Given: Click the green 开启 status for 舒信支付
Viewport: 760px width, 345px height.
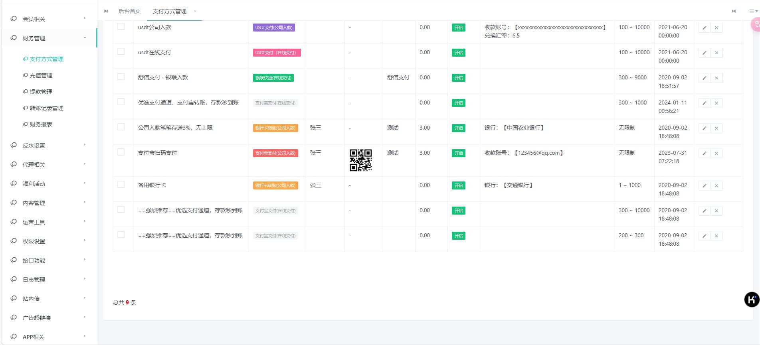Looking at the screenshot, I should [x=459, y=78].
